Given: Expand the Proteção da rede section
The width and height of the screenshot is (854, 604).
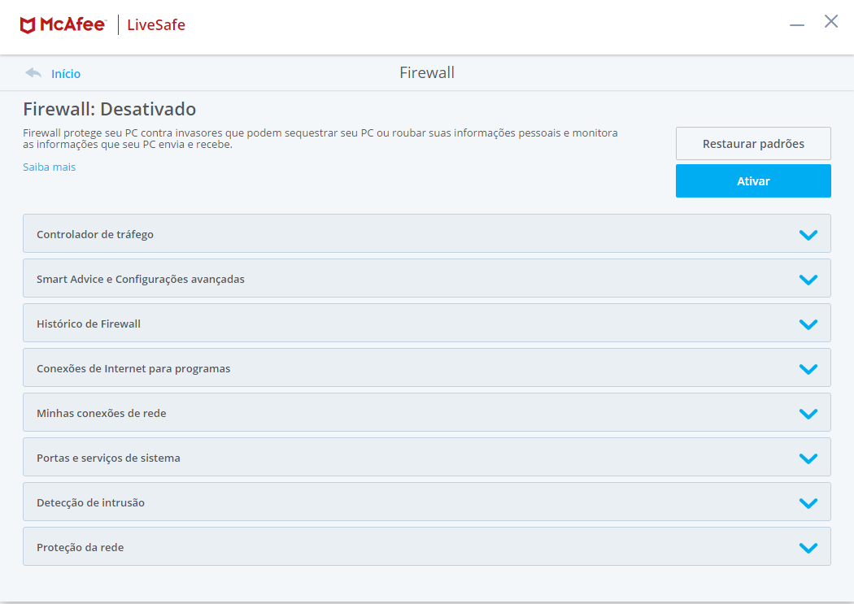Looking at the screenshot, I should pos(427,545).
